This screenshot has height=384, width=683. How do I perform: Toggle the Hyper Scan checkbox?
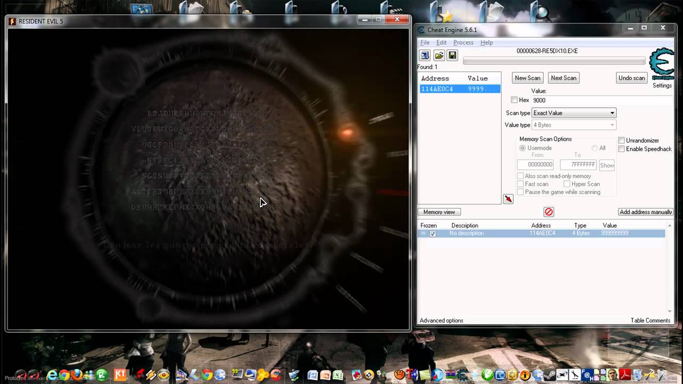point(567,184)
